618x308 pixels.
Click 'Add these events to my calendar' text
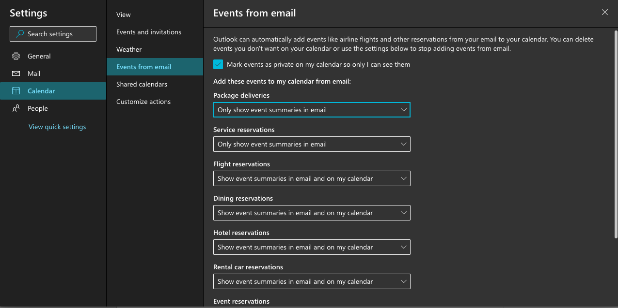click(x=282, y=81)
